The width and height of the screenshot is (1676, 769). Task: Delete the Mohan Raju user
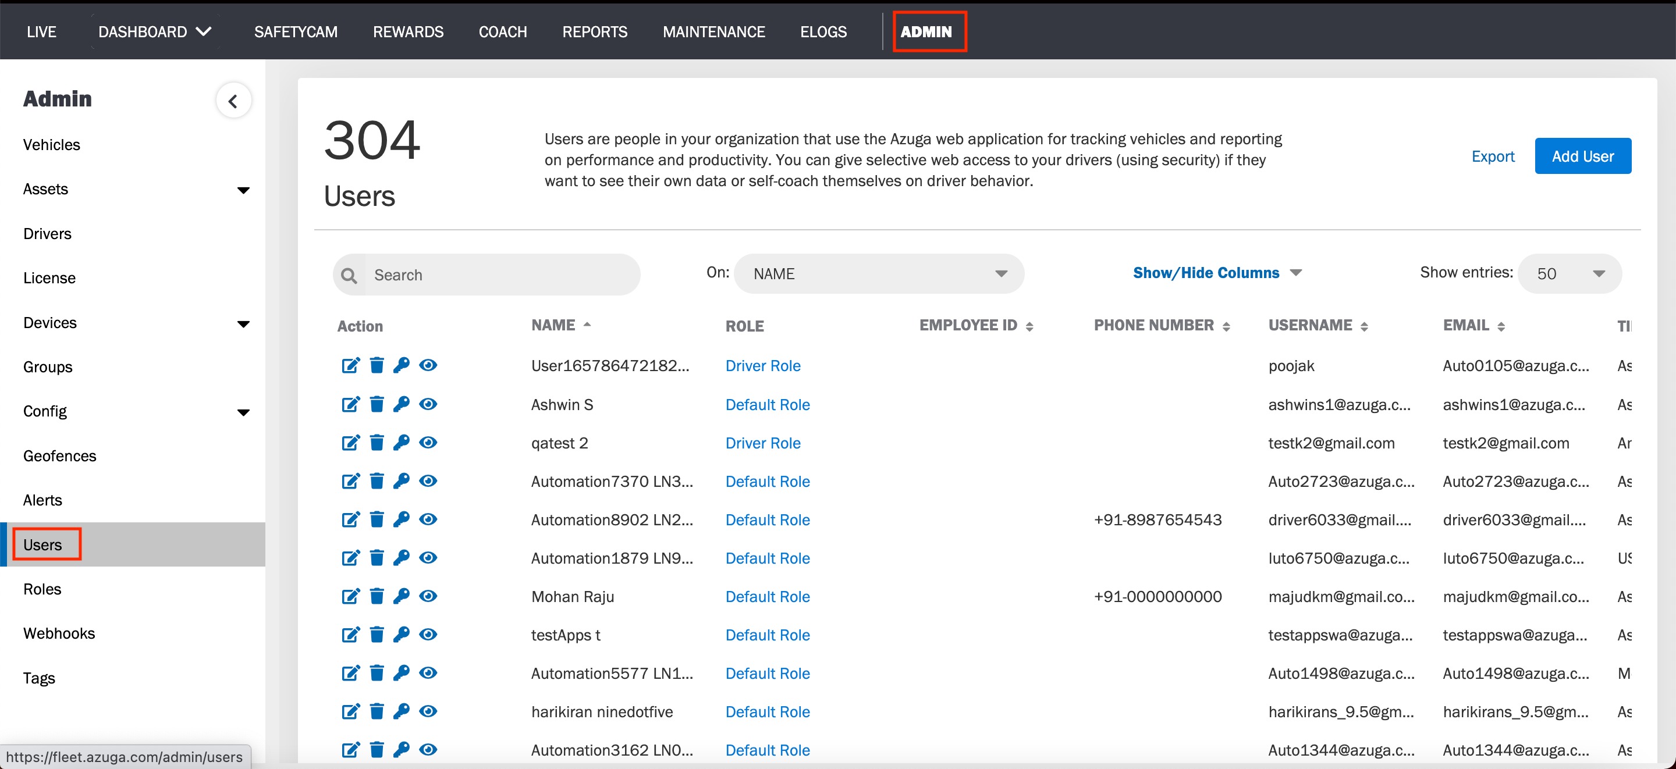click(377, 596)
